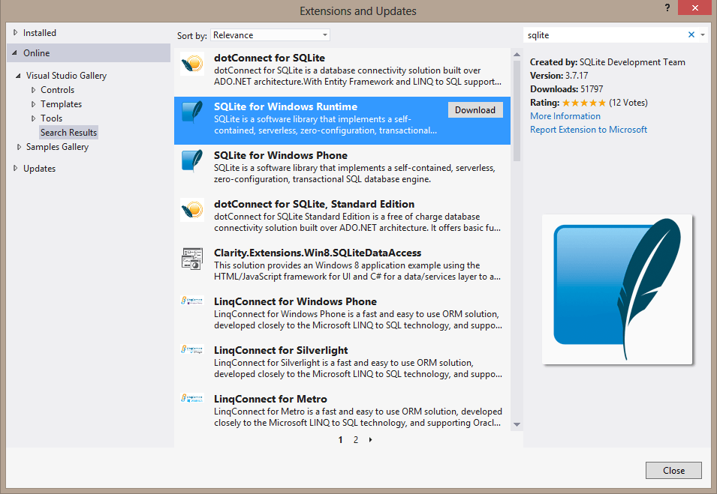Click the (12 Votes) text
This screenshot has width=717, height=494.
pyautogui.click(x=628, y=103)
